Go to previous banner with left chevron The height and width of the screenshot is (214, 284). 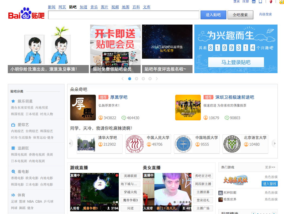123,79
